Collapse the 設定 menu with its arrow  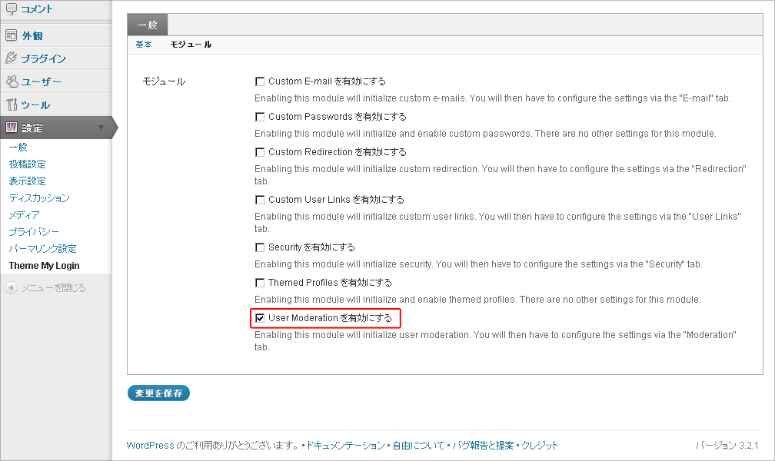[101, 128]
